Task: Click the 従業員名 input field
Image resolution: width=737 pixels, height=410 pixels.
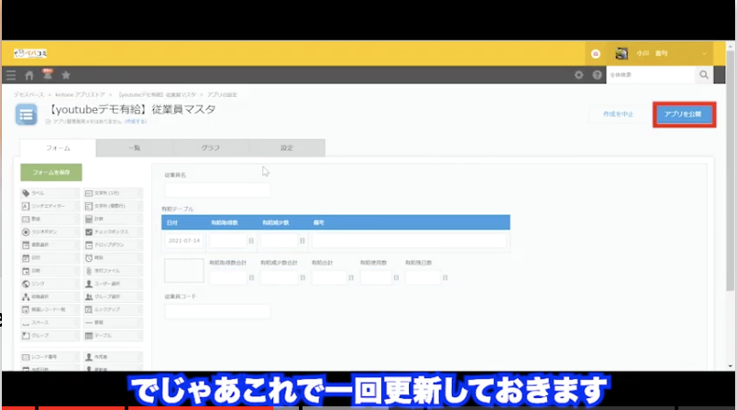Action: (217, 189)
